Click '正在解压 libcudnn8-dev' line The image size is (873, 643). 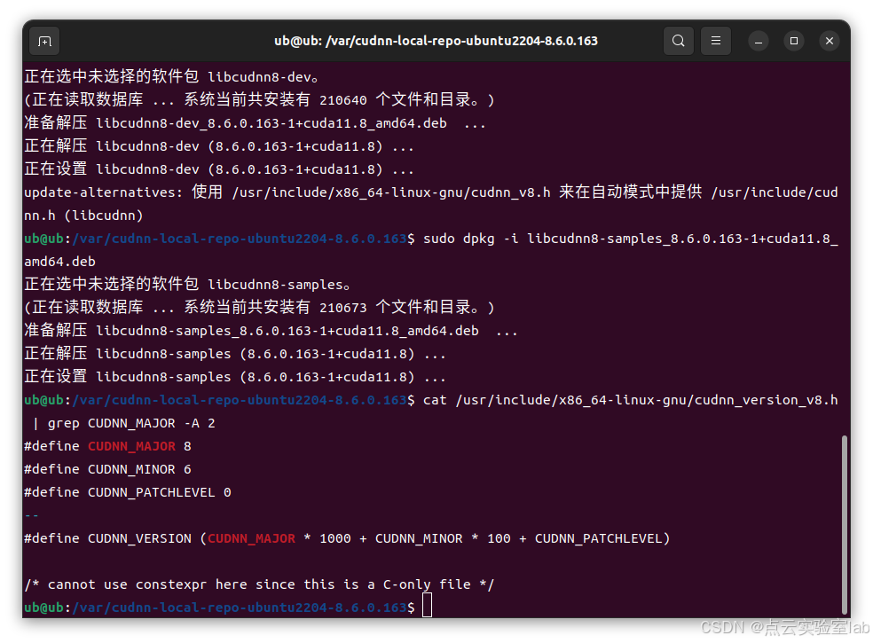click(x=219, y=146)
